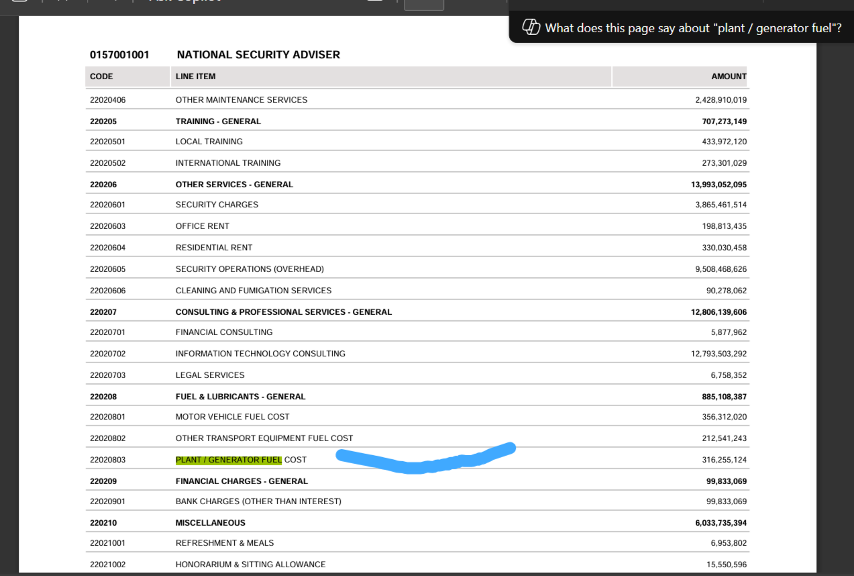854x576 pixels.
Task: Click the code 22020803
Action: tap(107, 460)
